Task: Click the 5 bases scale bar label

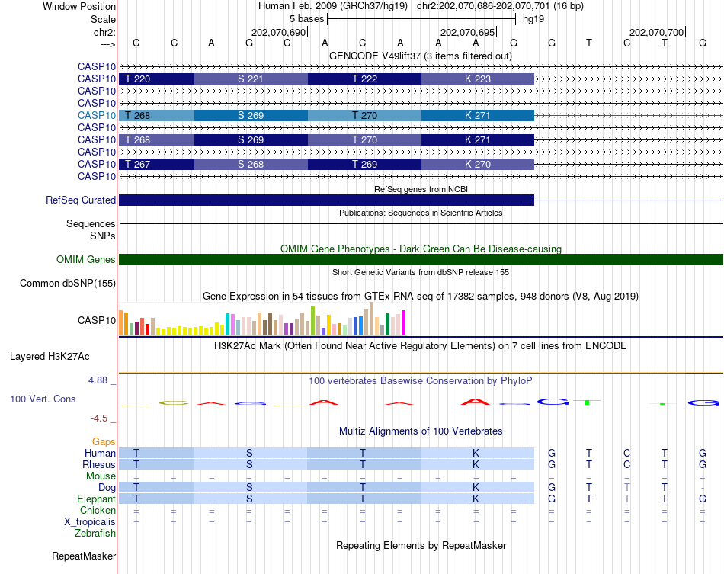Action: point(306,19)
